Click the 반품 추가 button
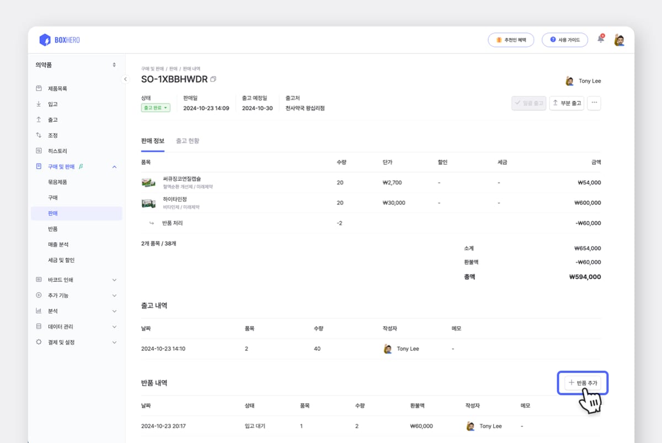The width and height of the screenshot is (662, 443). tap(583, 382)
